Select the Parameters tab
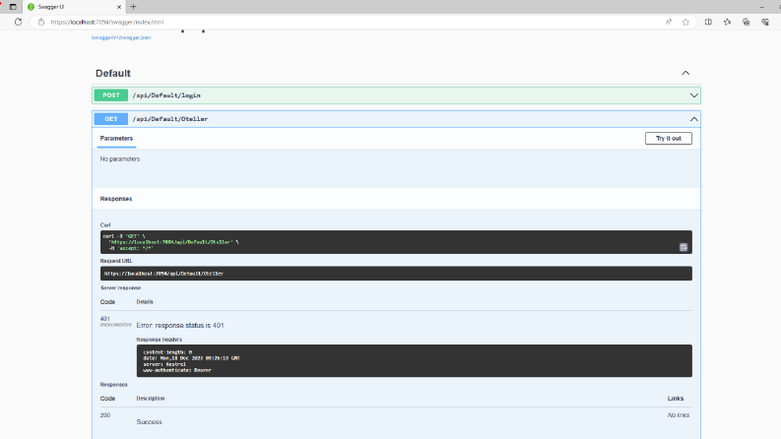Viewport: 781px width, 439px height. click(x=116, y=139)
